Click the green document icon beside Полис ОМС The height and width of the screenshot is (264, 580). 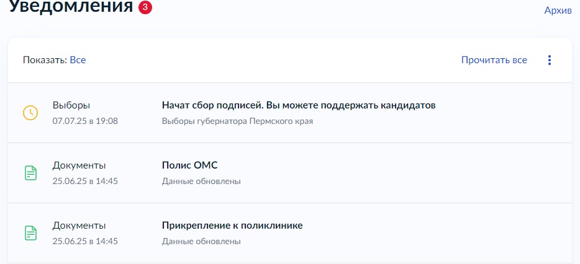pos(30,173)
